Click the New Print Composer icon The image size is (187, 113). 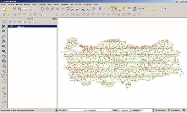[25, 9]
